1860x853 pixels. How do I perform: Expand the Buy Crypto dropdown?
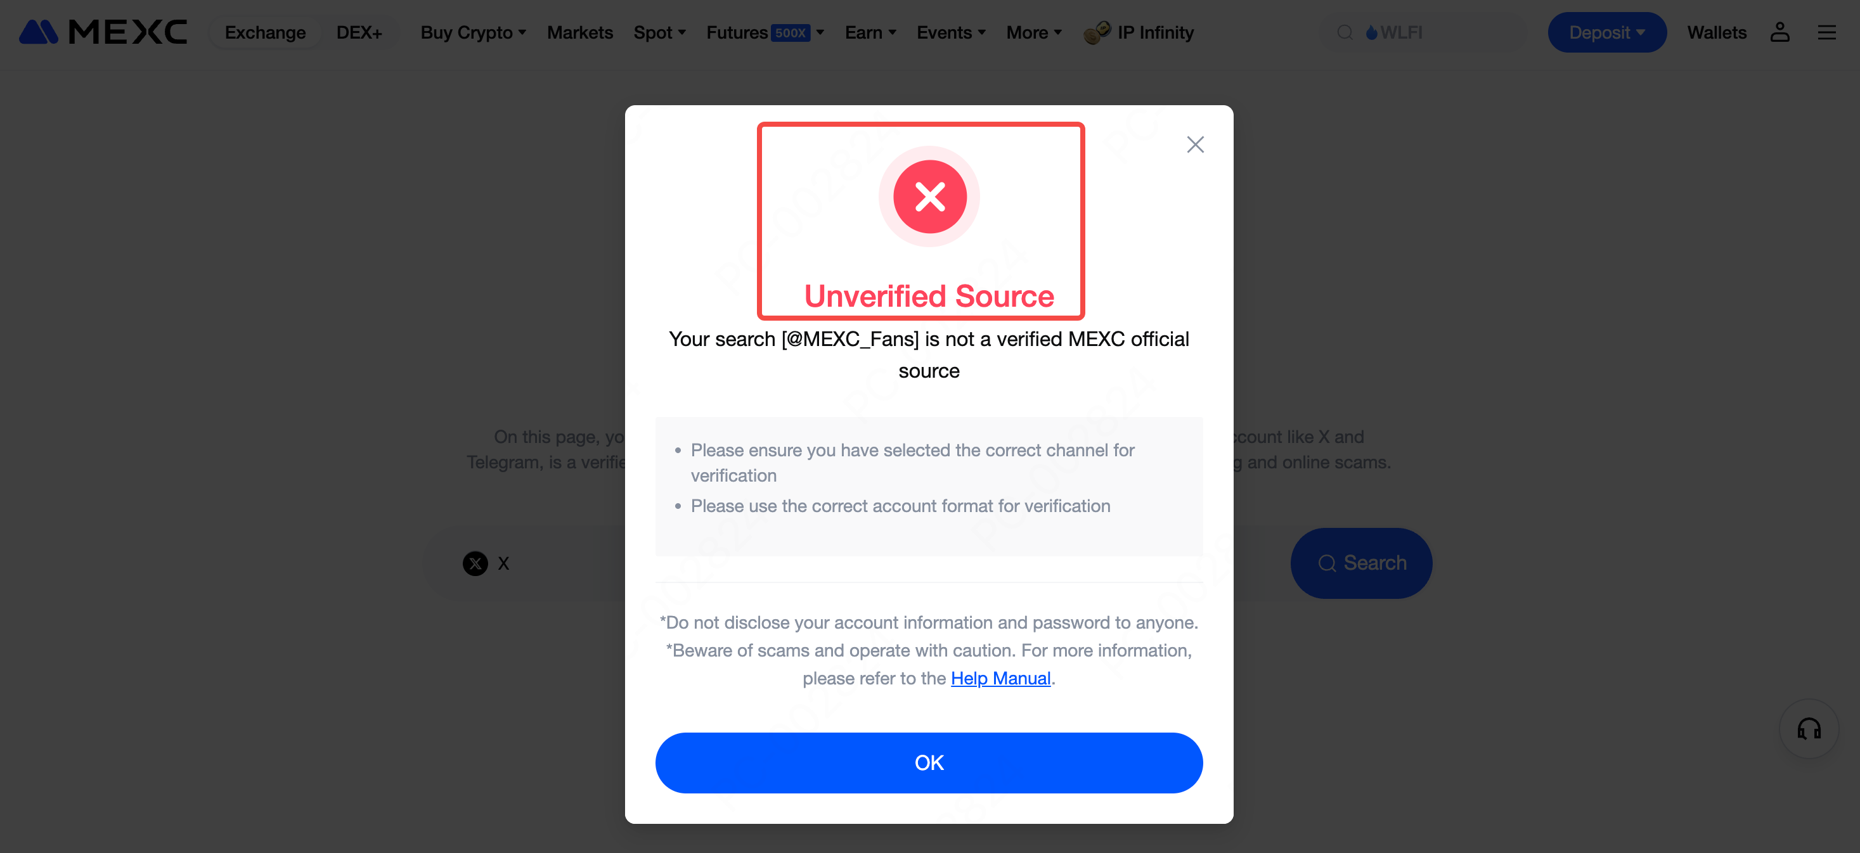tap(473, 32)
